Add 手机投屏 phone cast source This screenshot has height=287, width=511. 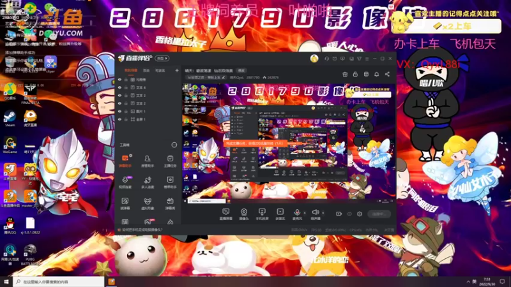[x=262, y=214]
